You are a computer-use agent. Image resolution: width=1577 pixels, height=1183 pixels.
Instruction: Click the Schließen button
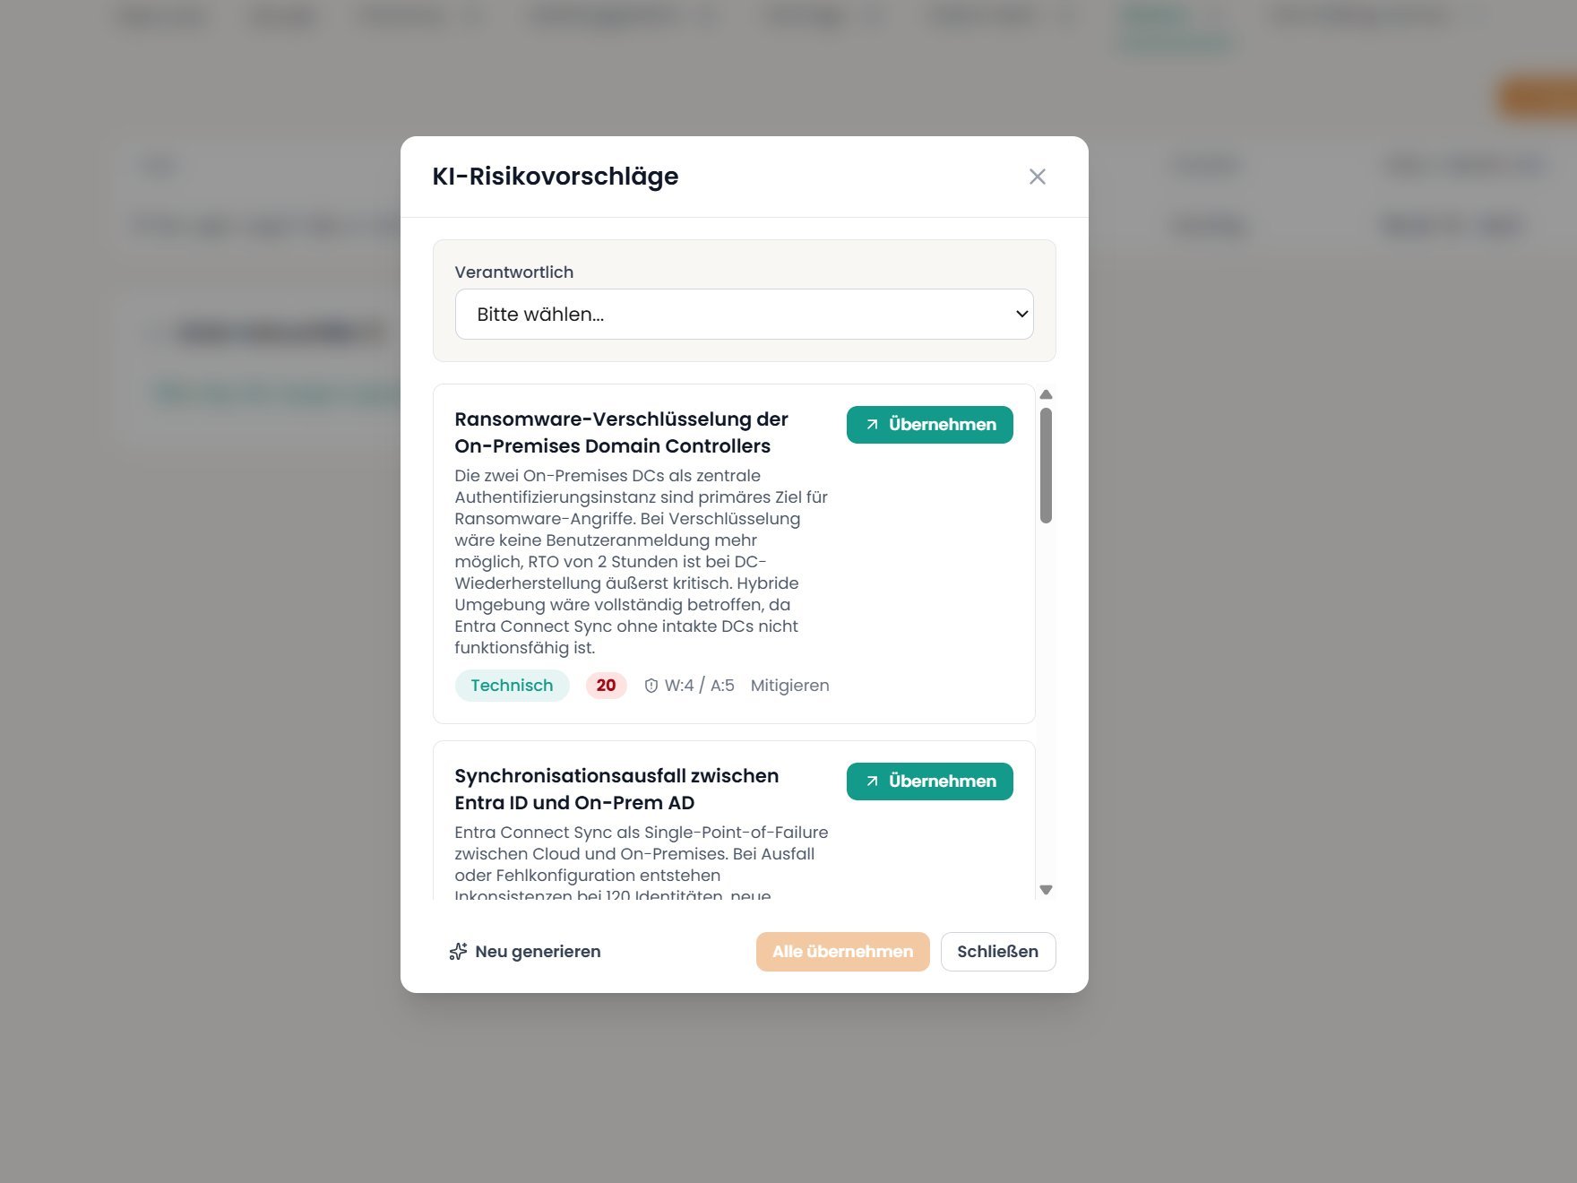tap(997, 952)
